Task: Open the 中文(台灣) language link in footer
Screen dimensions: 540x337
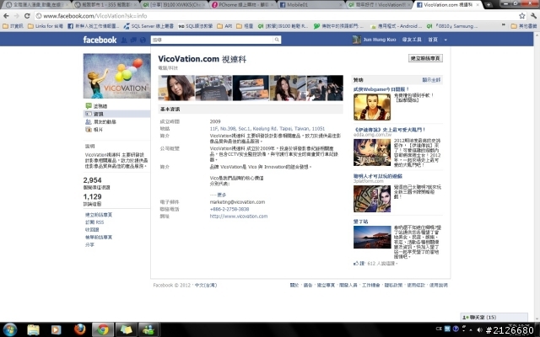Action: pyautogui.click(x=206, y=285)
